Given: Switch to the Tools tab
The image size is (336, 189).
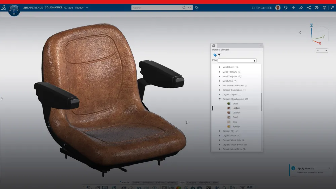Looking at the screenshot, I should (182, 183).
